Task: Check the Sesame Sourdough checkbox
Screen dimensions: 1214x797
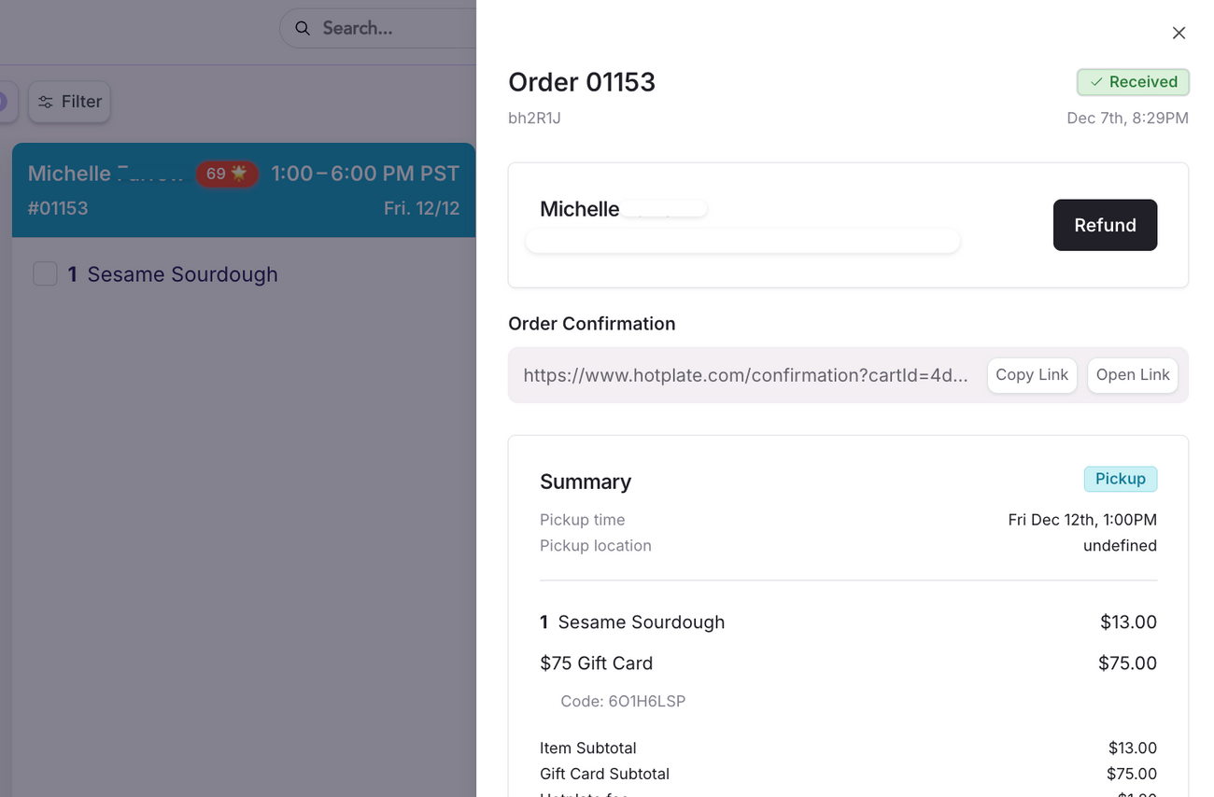Action: [x=45, y=274]
